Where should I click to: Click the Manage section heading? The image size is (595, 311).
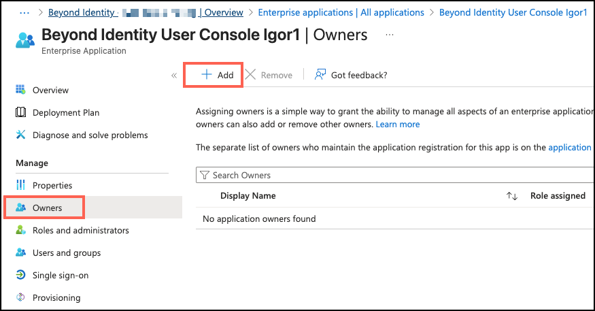click(x=32, y=163)
